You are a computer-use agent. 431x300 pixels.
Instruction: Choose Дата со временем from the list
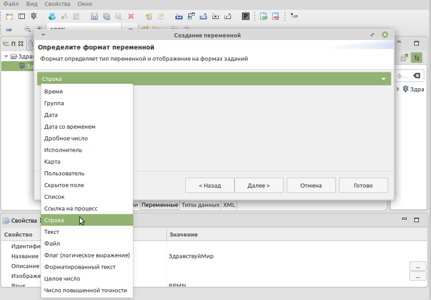click(x=87, y=127)
